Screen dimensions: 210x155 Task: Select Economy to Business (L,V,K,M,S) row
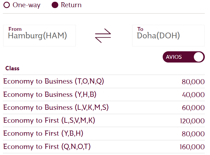pos(56,107)
